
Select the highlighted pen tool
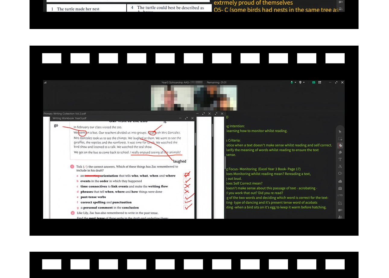click(340, 145)
